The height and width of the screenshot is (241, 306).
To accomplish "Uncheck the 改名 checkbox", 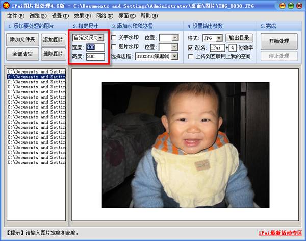I will coord(190,47).
